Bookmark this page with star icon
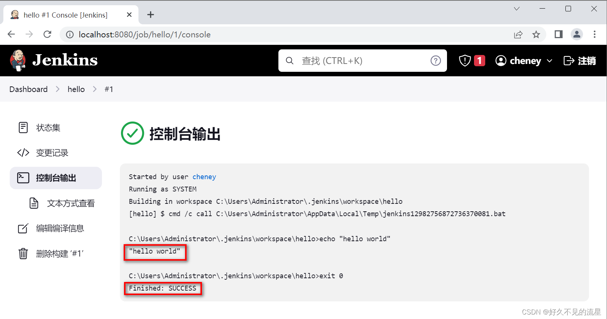The image size is (607, 319). point(536,34)
